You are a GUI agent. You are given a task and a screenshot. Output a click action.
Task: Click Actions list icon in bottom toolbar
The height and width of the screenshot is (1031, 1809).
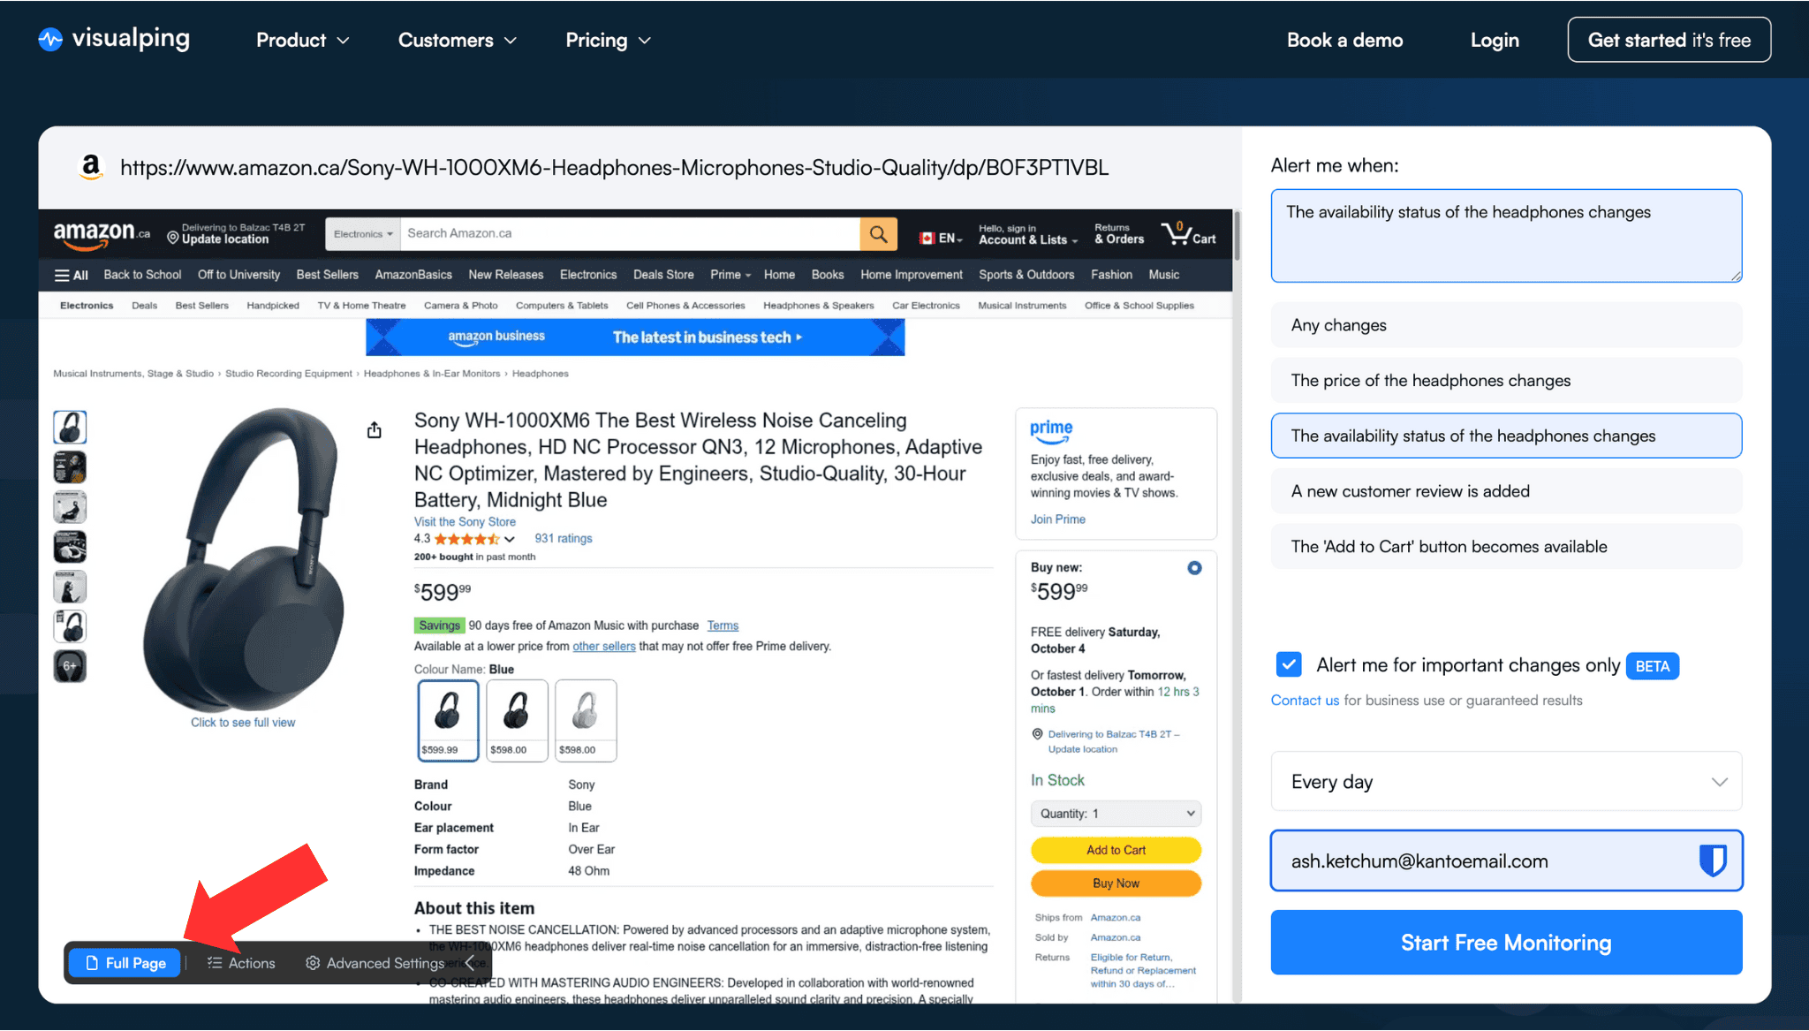(215, 963)
